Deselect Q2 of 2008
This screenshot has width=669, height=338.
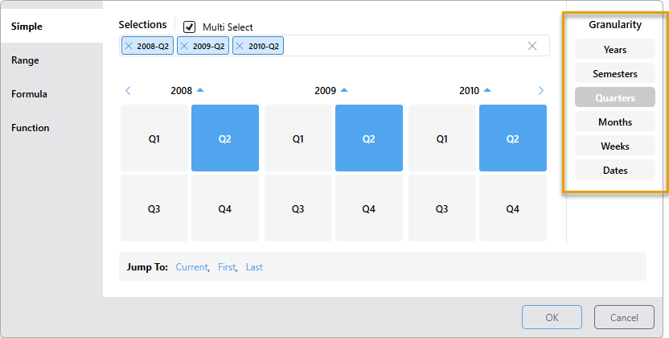(x=225, y=138)
